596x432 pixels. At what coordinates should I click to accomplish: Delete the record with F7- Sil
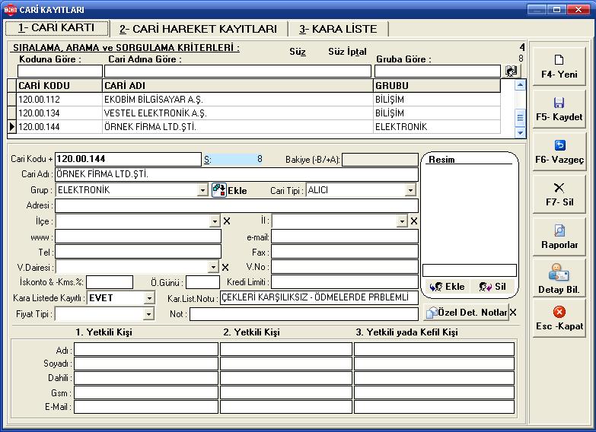559,194
